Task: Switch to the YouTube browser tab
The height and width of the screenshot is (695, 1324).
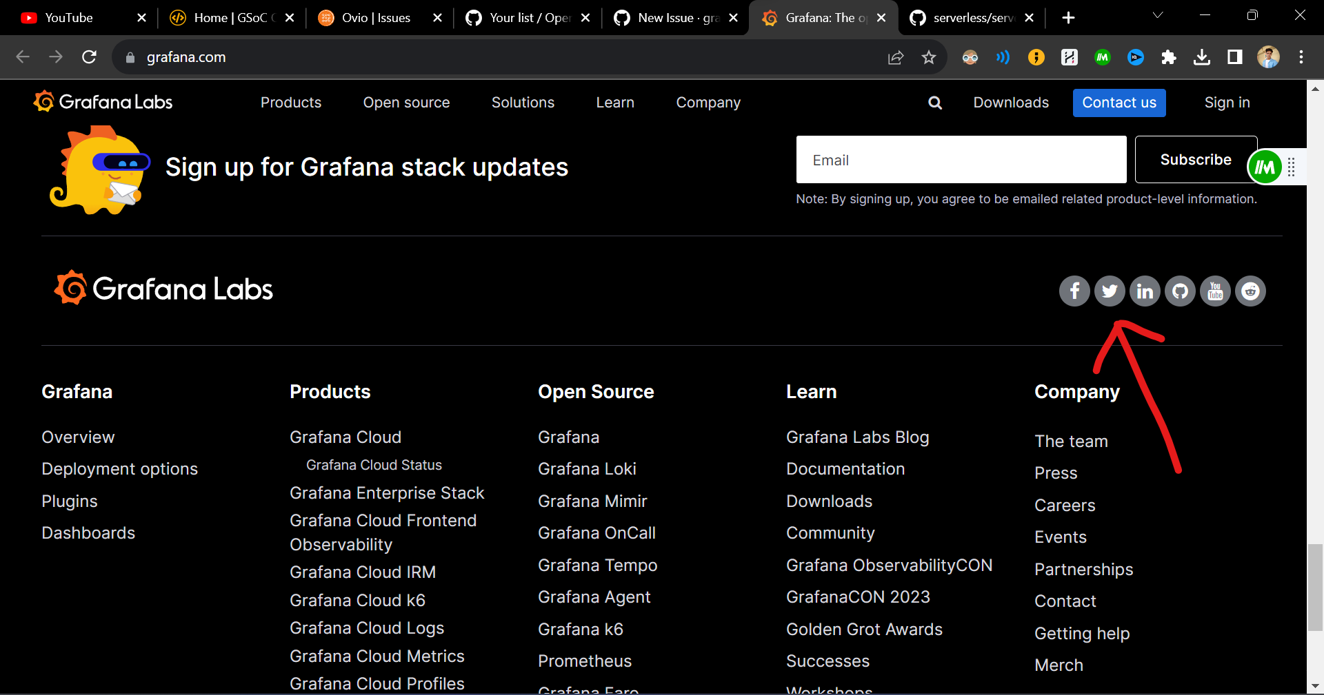Action: click(69, 17)
